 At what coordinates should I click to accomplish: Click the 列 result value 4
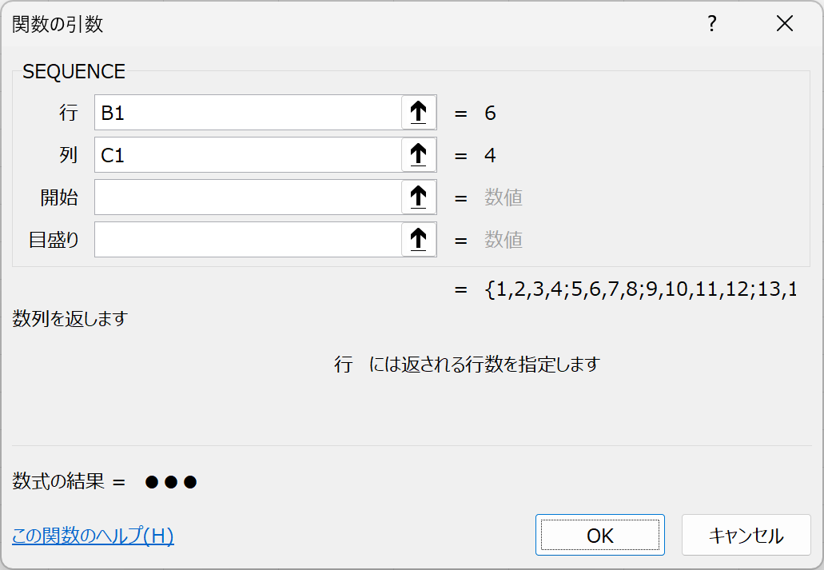coord(490,155)
